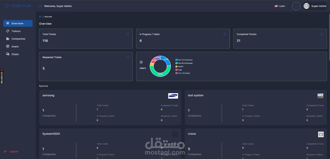This screenshot has height=159, width=330.
Task: Click the check system placeholder image
Action: click(x=321, y=134)
